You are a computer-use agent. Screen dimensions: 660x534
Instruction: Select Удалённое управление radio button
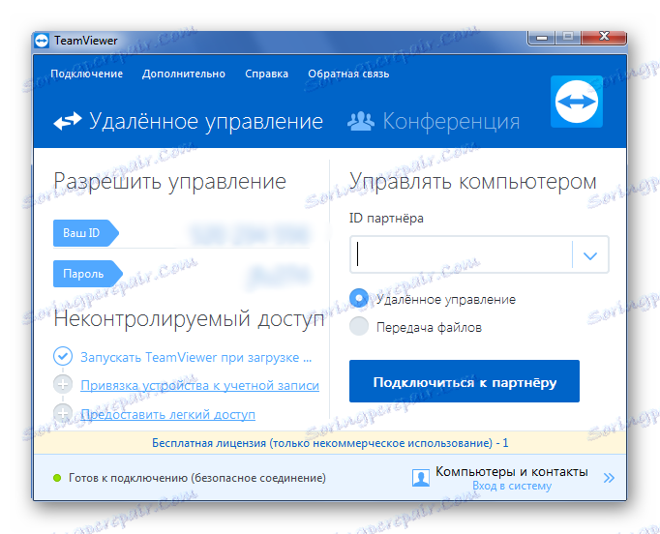359,298
